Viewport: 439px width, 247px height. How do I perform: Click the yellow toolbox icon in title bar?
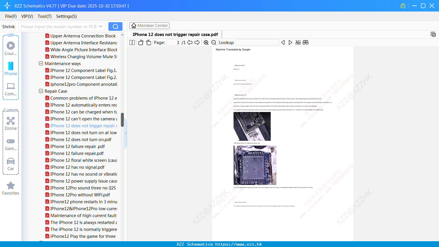tap(403, 6)
